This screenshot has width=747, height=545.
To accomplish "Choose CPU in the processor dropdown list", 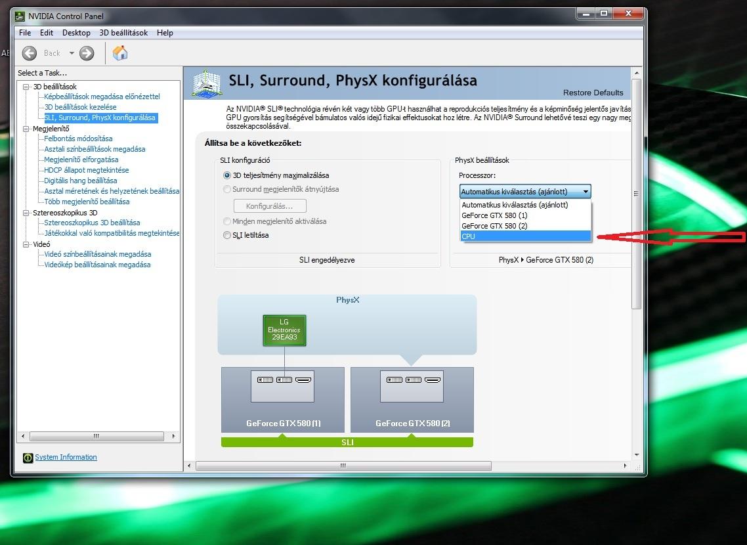I will (526, 236).
